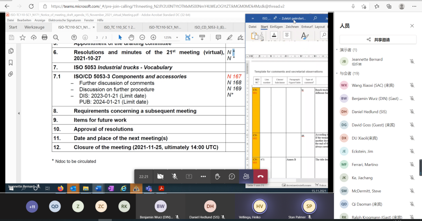
Task: Show the +11 additional participants
Action: [x=32, y=207]
